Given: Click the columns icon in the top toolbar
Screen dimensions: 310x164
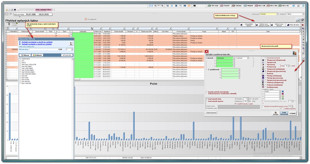Looking at the screenshot, I should coord(185,6).
